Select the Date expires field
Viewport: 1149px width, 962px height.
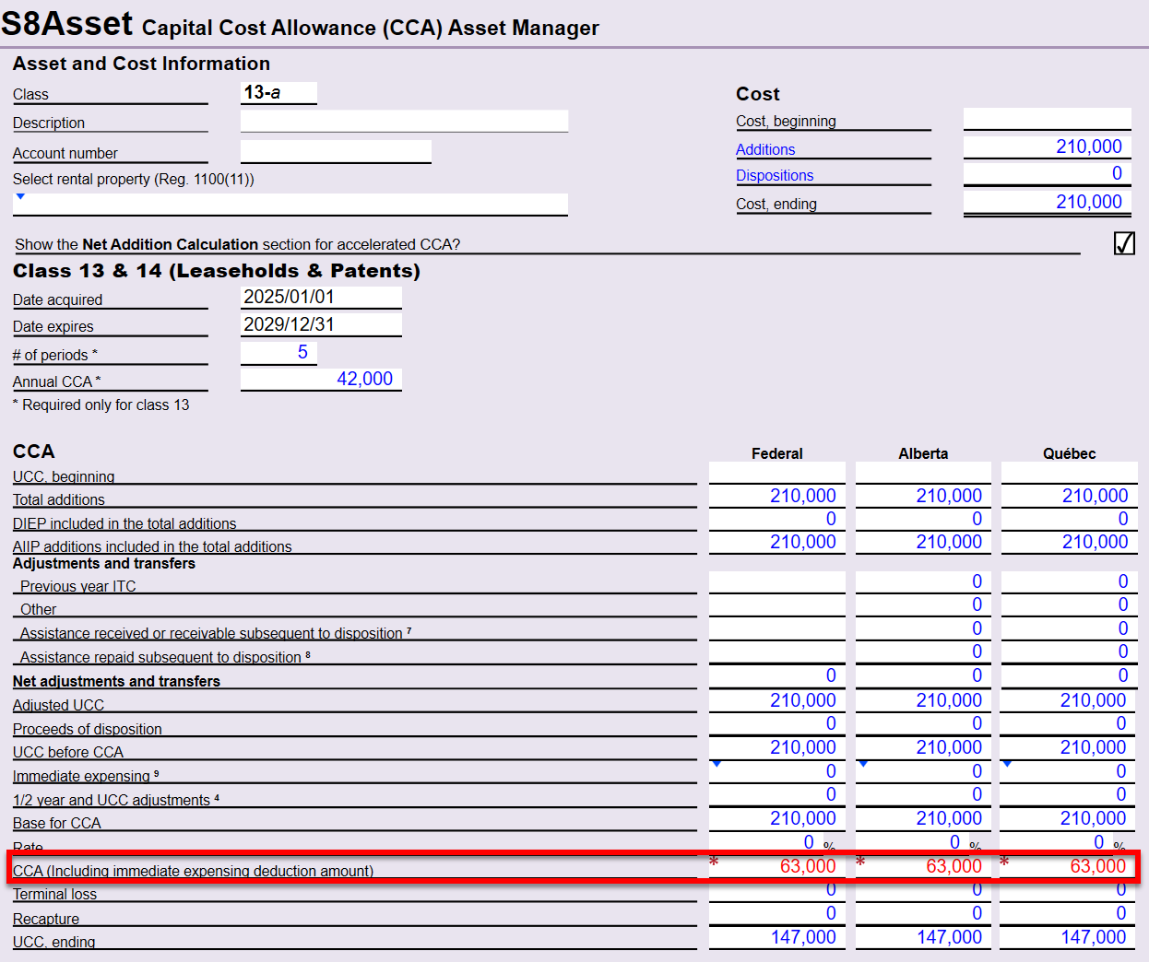(321, 324)
